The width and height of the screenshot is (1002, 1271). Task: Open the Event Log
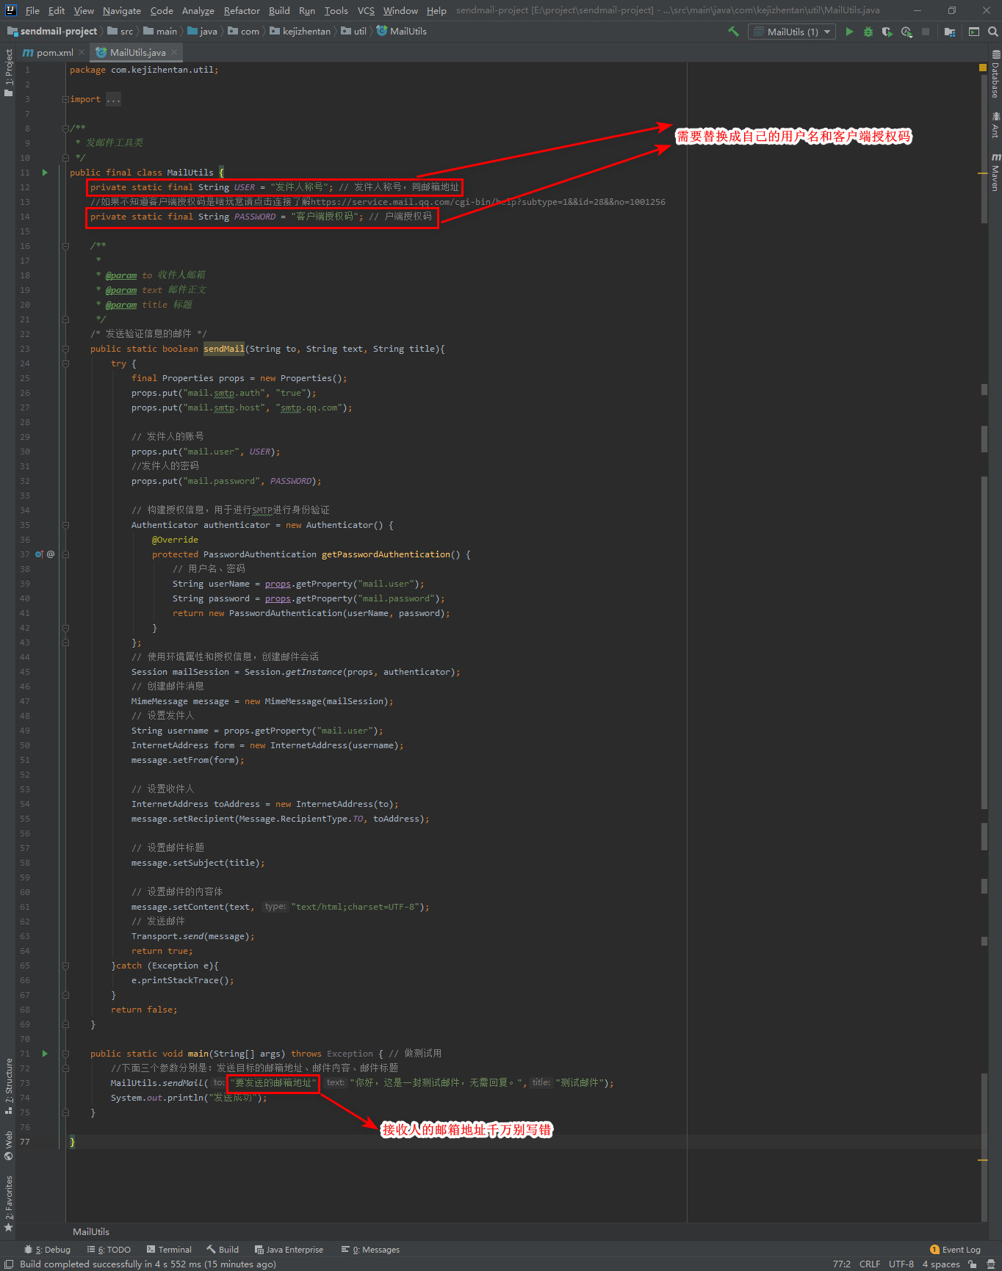click(955, 1250)
